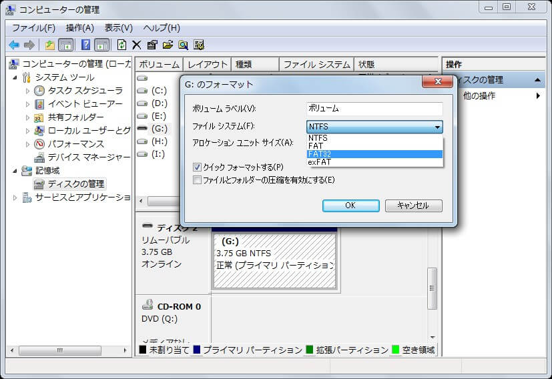The height and width of the screenshot is (379, 552).
Task: Click the パフォーマンス icon in tree
Action: [39, 144]
